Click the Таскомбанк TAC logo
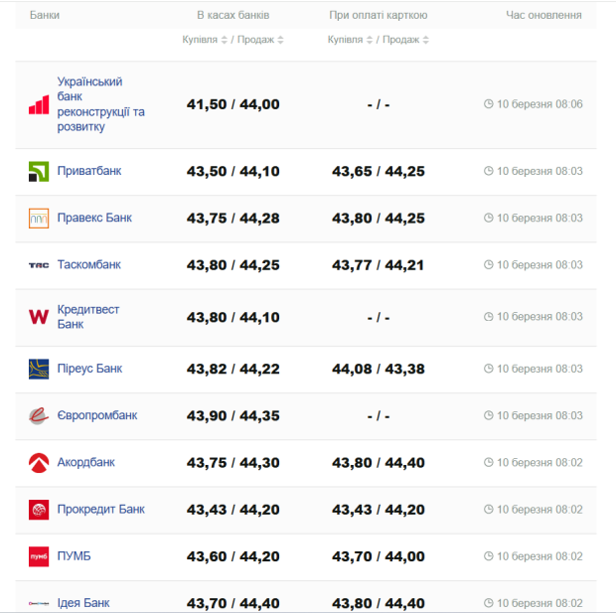The width and height of the screenshot is (616, 613). (x=39, y=265)
